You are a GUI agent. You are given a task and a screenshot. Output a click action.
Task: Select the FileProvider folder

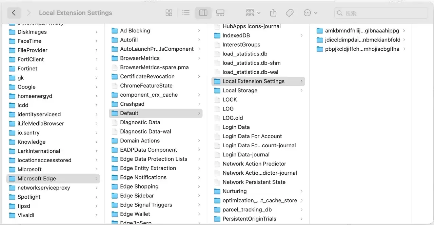(53, 50)
